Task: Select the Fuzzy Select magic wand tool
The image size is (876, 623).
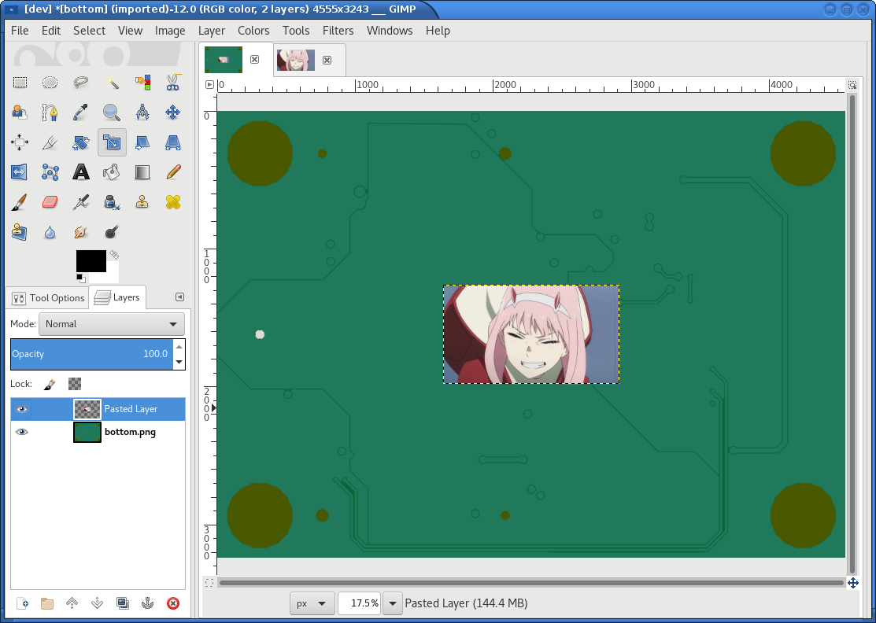Action: [x=112, y=82]
